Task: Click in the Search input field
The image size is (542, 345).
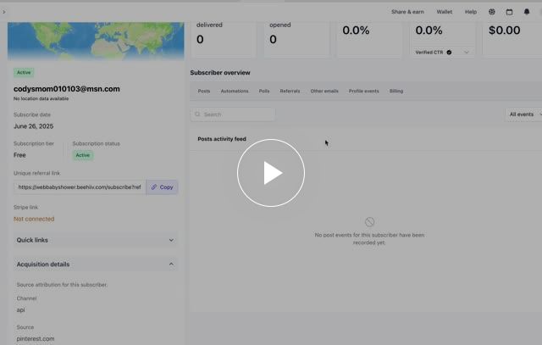Action: point(237,114)
